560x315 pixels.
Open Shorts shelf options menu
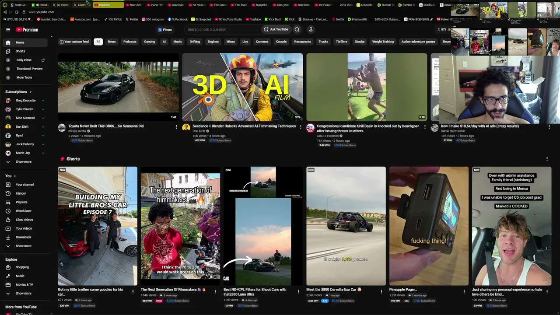[547, 159]
